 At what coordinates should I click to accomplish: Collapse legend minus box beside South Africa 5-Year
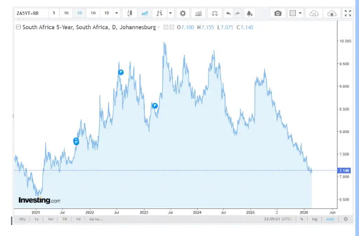[18, 27]
